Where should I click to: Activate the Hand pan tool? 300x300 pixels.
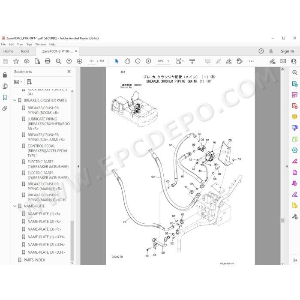127,61
